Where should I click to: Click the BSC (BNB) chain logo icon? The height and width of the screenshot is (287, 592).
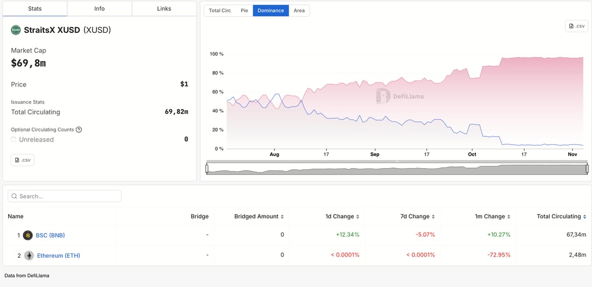click(x=28, y=235)
